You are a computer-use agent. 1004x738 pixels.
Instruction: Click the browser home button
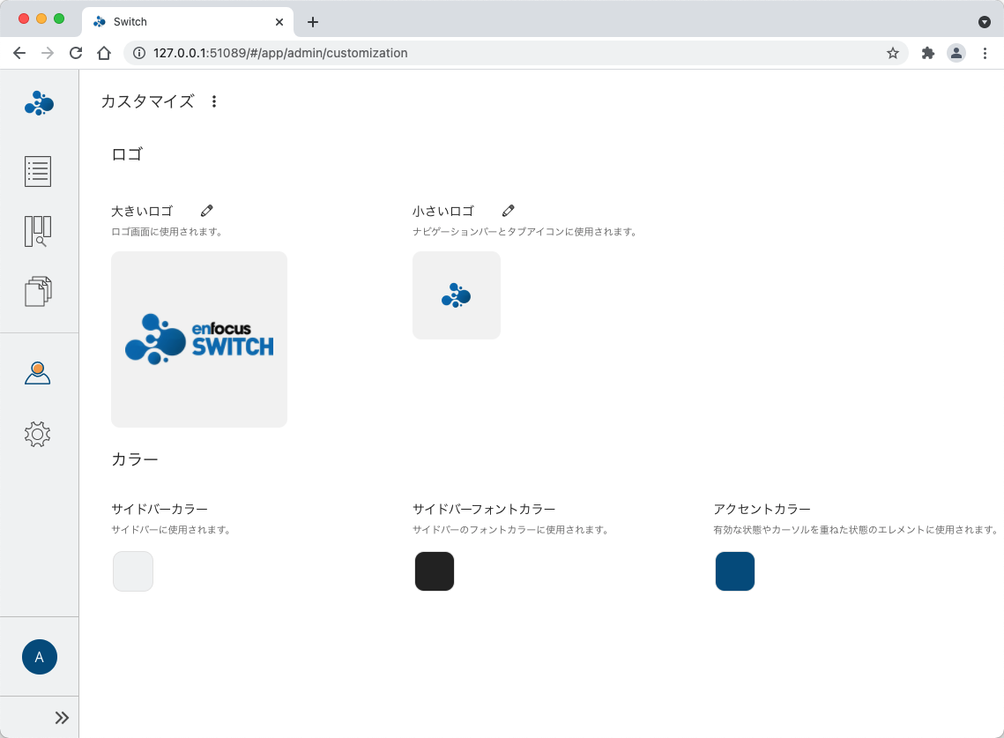coord(104,53)
